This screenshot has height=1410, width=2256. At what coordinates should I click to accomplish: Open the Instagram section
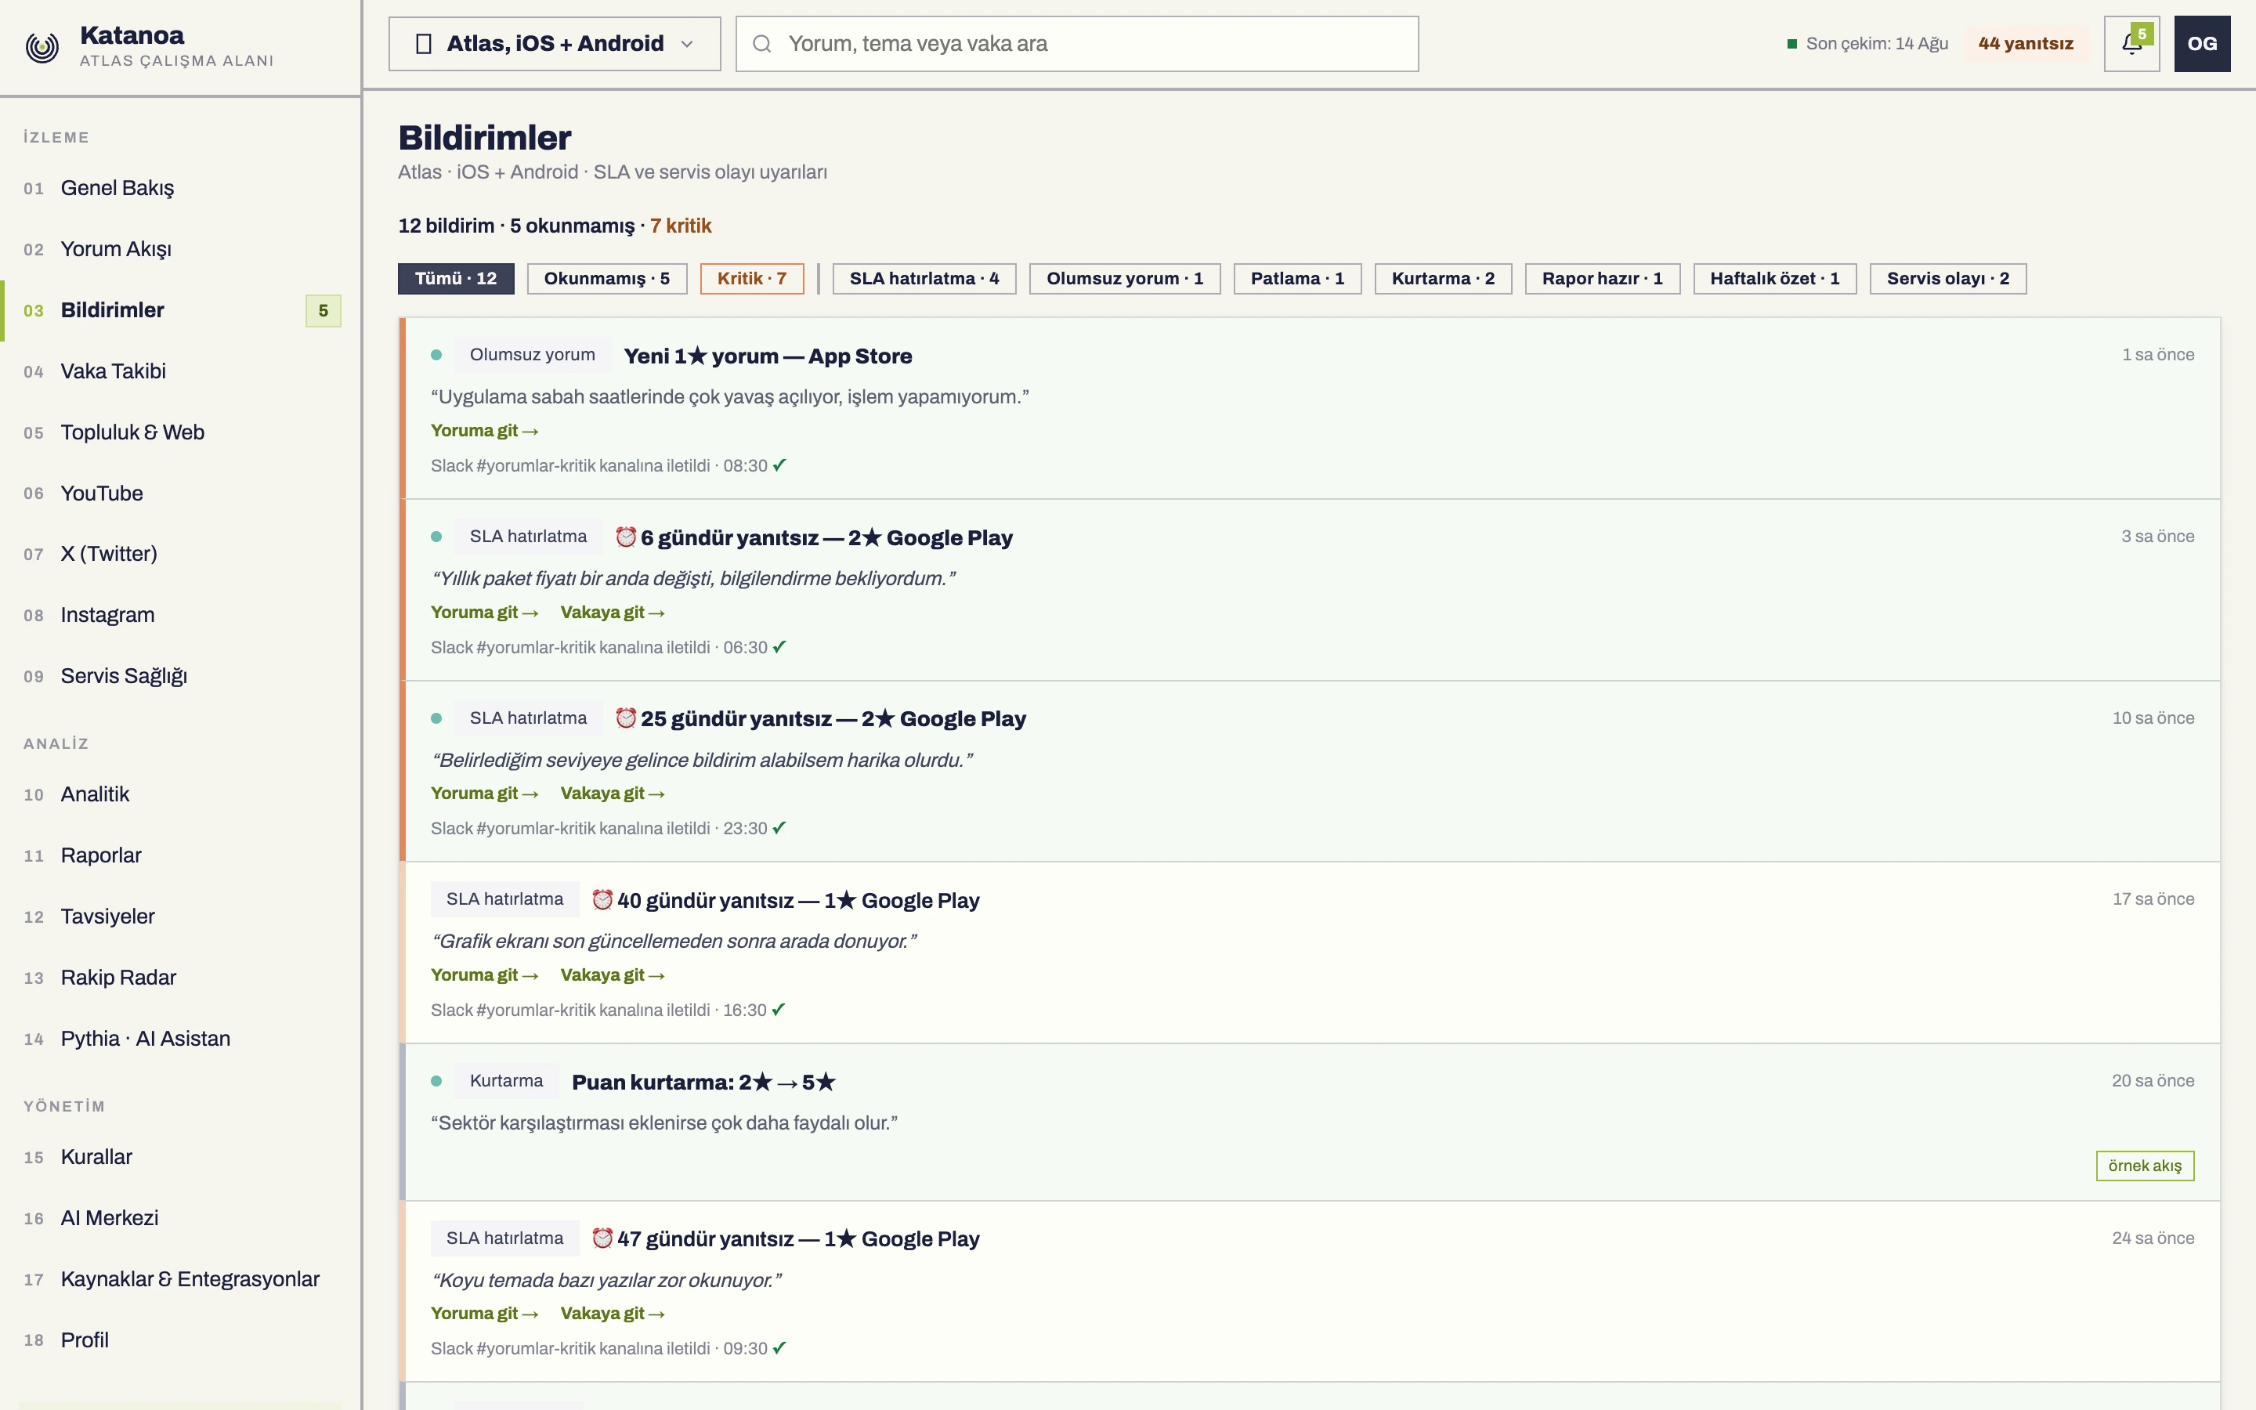[181, 616]
